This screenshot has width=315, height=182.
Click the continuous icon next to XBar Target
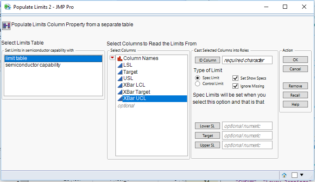point(120,92)
